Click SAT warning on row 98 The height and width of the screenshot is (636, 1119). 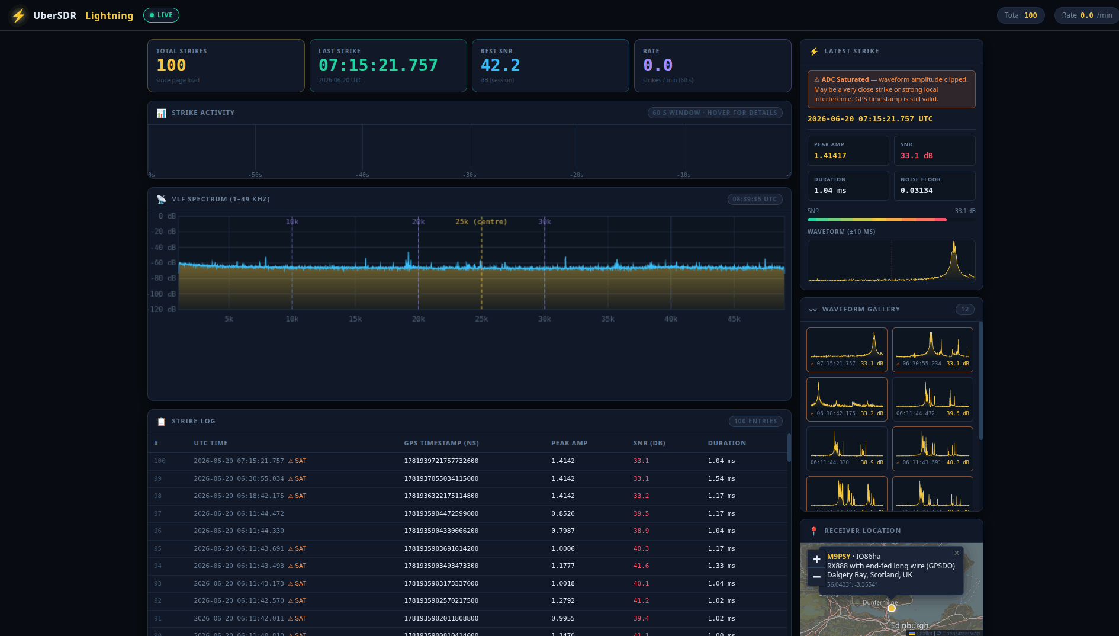point(297,496)
